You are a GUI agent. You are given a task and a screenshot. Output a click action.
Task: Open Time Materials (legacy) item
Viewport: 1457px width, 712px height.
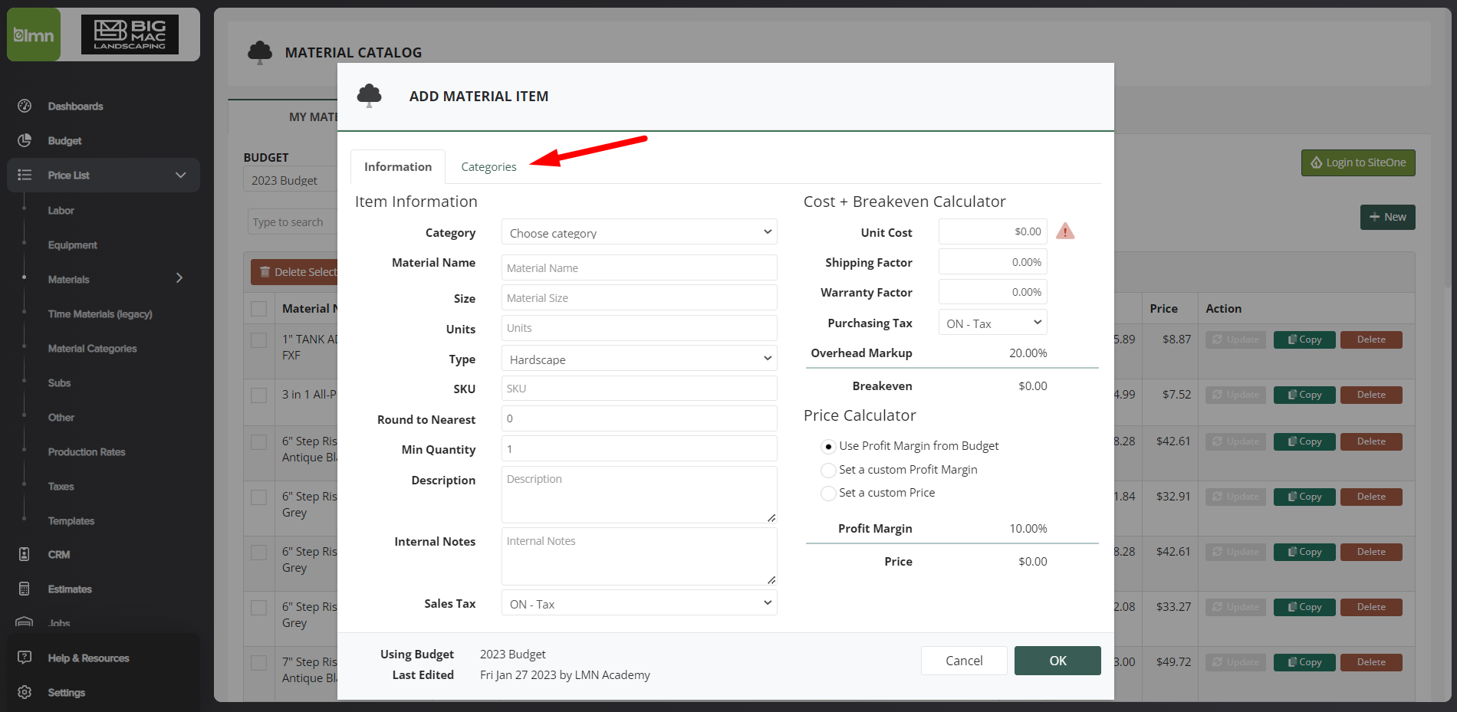click(x=100, y=313)
